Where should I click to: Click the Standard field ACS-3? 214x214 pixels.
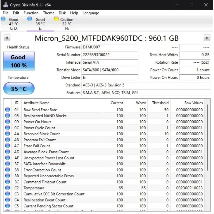pyautogui.click(x=146, y=85)
